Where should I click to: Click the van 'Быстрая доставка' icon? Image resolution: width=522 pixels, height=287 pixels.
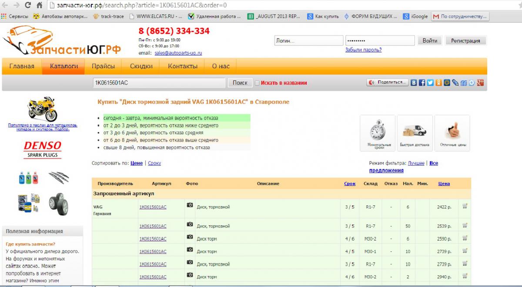click(x=415, y=133)
